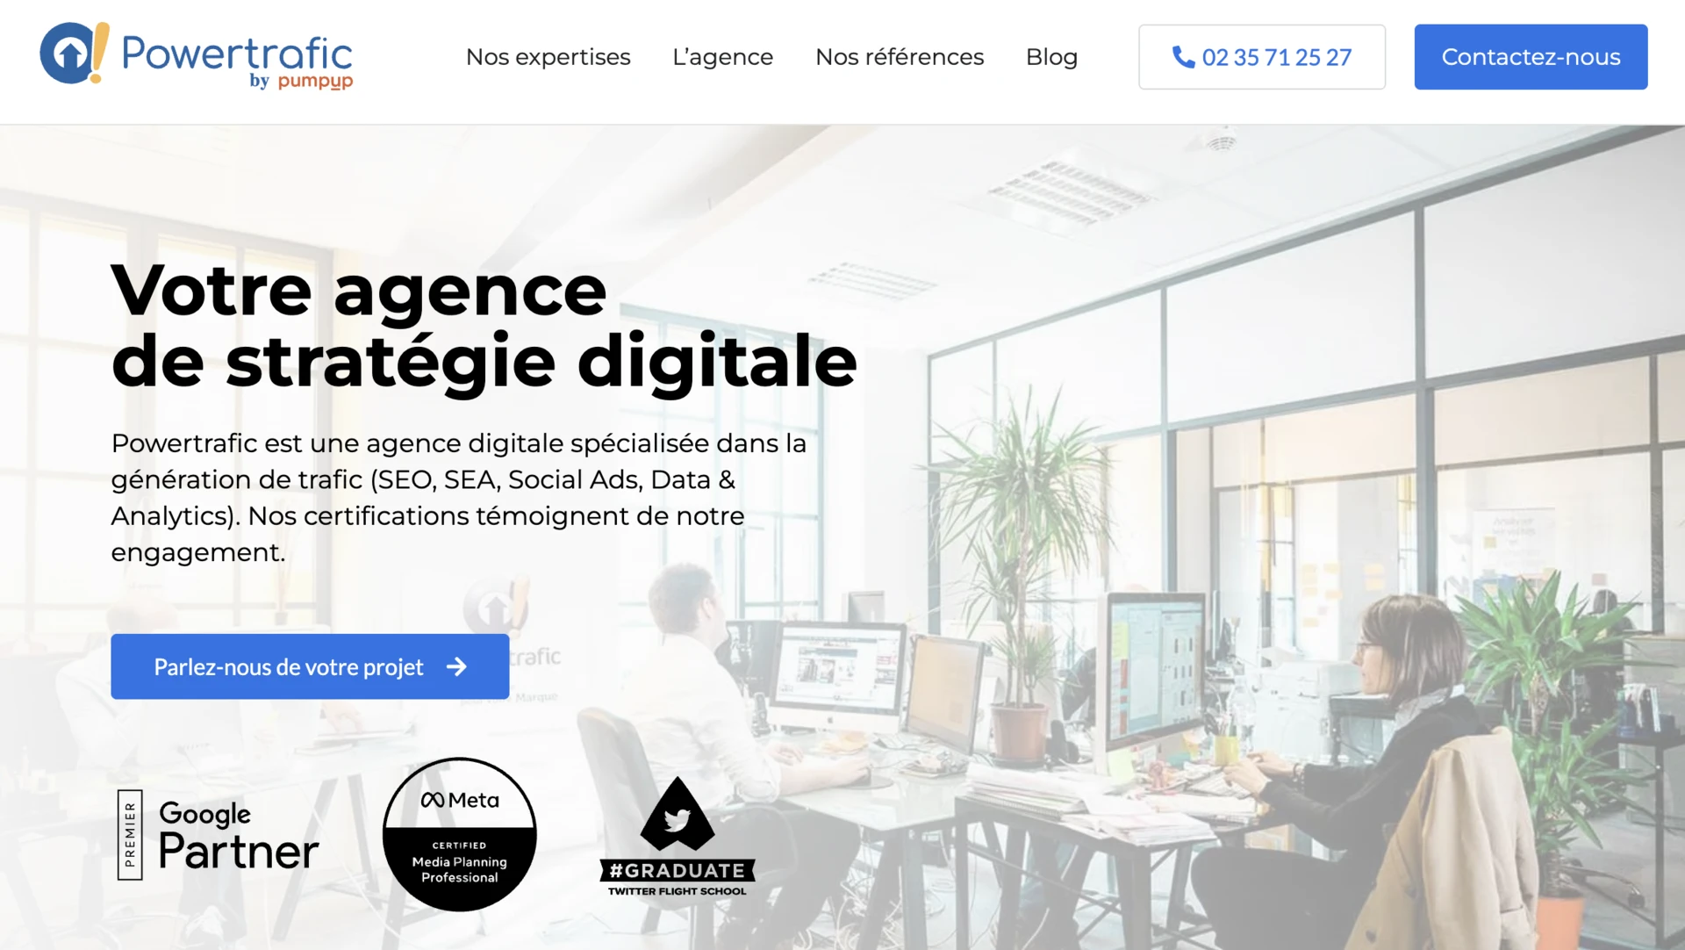
Task: Click the Contactez-nous button
Action: pyautogui.click(x=1531, y=57)
